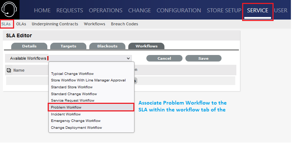Click the Save button
Viewport: 292px width, 144px height.
pos(203,58)
